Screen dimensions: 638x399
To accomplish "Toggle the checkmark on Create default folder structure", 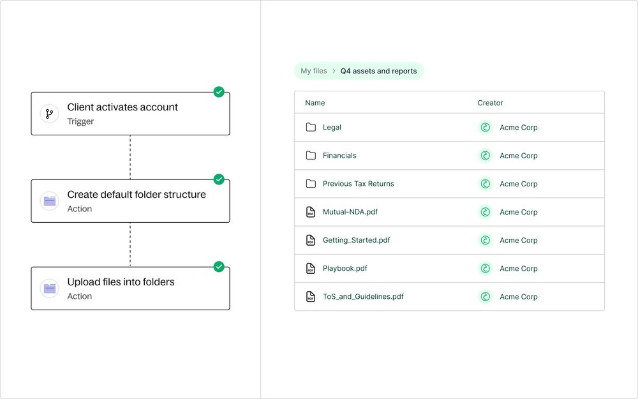I will [219, 179].
